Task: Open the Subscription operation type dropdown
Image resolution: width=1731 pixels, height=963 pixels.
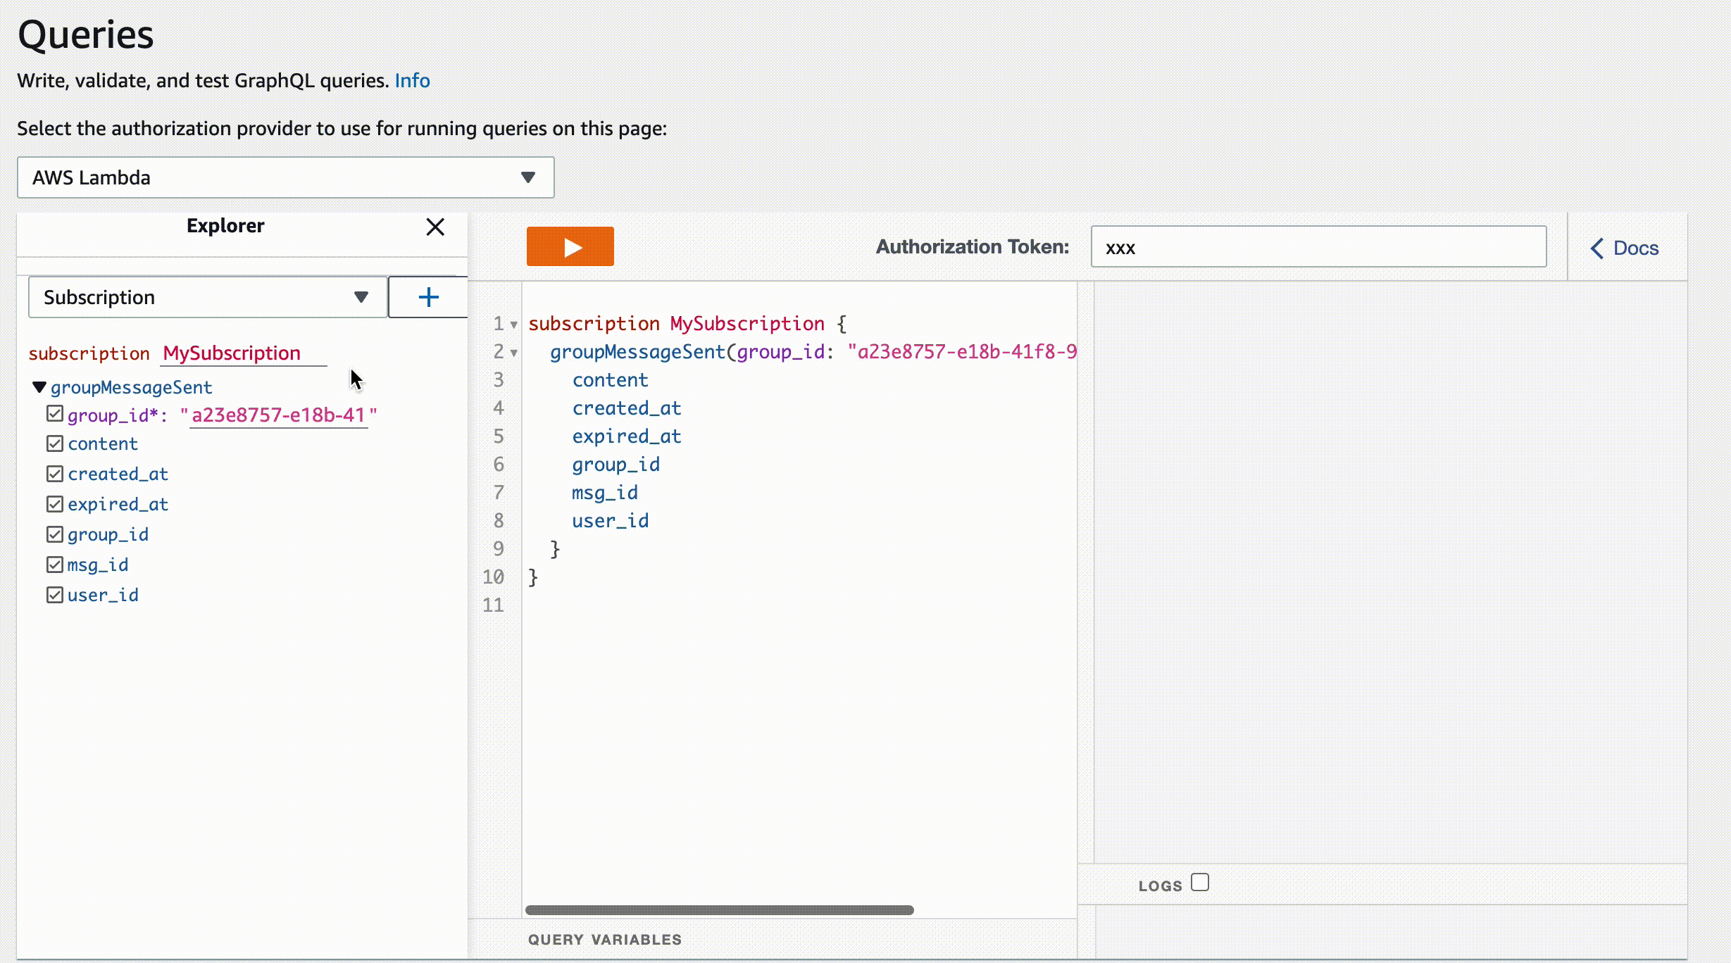Action: [x=207, y=297]
